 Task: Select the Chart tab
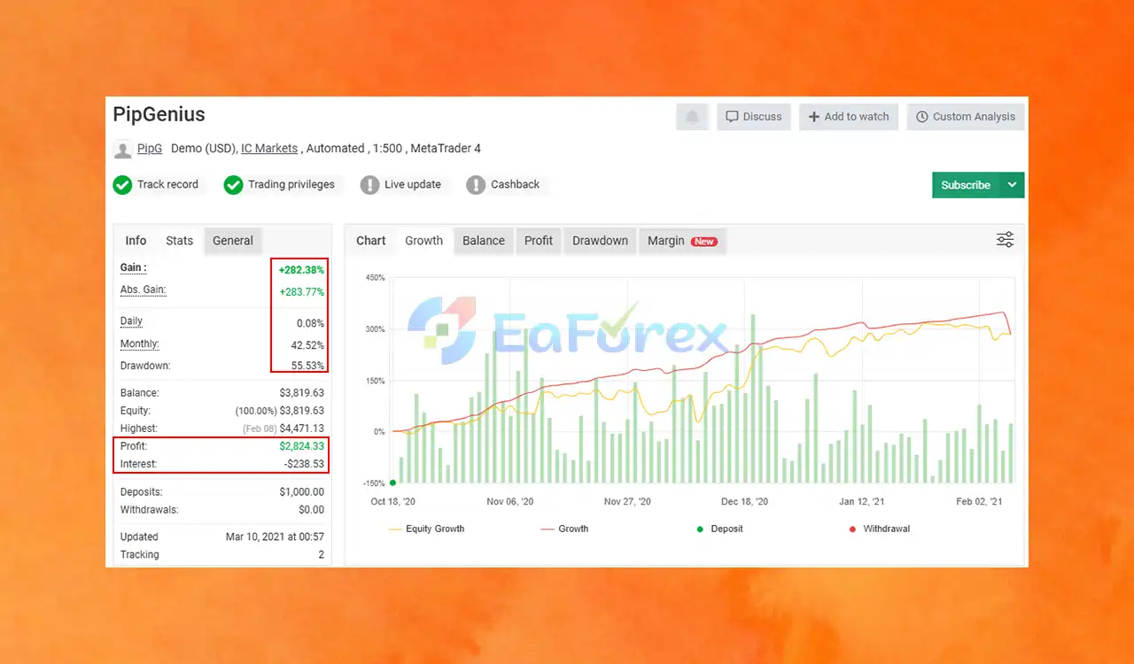(371, 241)
